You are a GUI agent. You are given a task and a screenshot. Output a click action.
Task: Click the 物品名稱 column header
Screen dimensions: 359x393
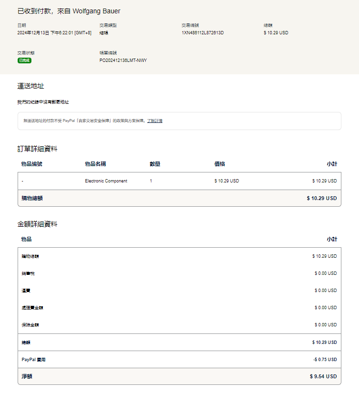95,164
